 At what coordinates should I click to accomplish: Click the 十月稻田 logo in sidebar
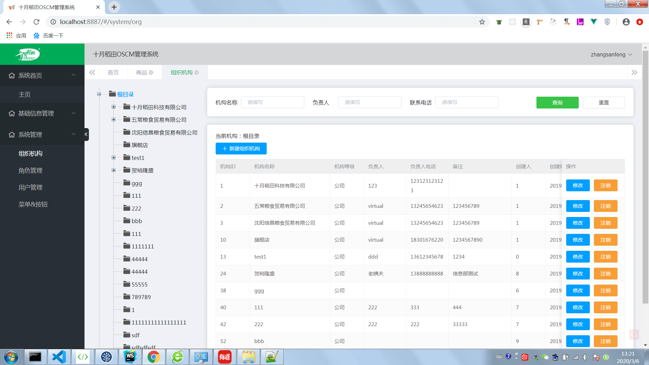(29, 54)
